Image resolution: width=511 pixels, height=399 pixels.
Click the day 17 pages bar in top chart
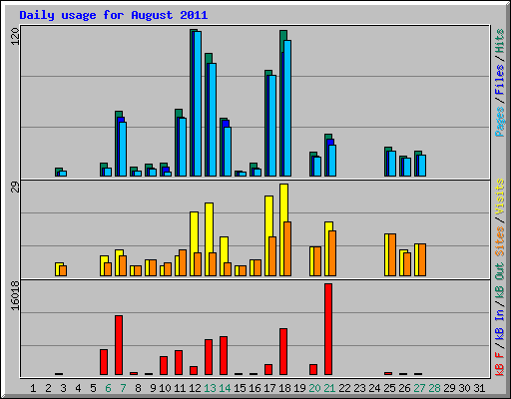coord(272,126)
